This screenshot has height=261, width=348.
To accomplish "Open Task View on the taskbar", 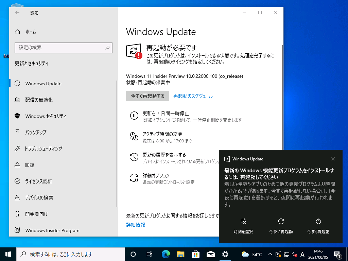I will 150,254.
